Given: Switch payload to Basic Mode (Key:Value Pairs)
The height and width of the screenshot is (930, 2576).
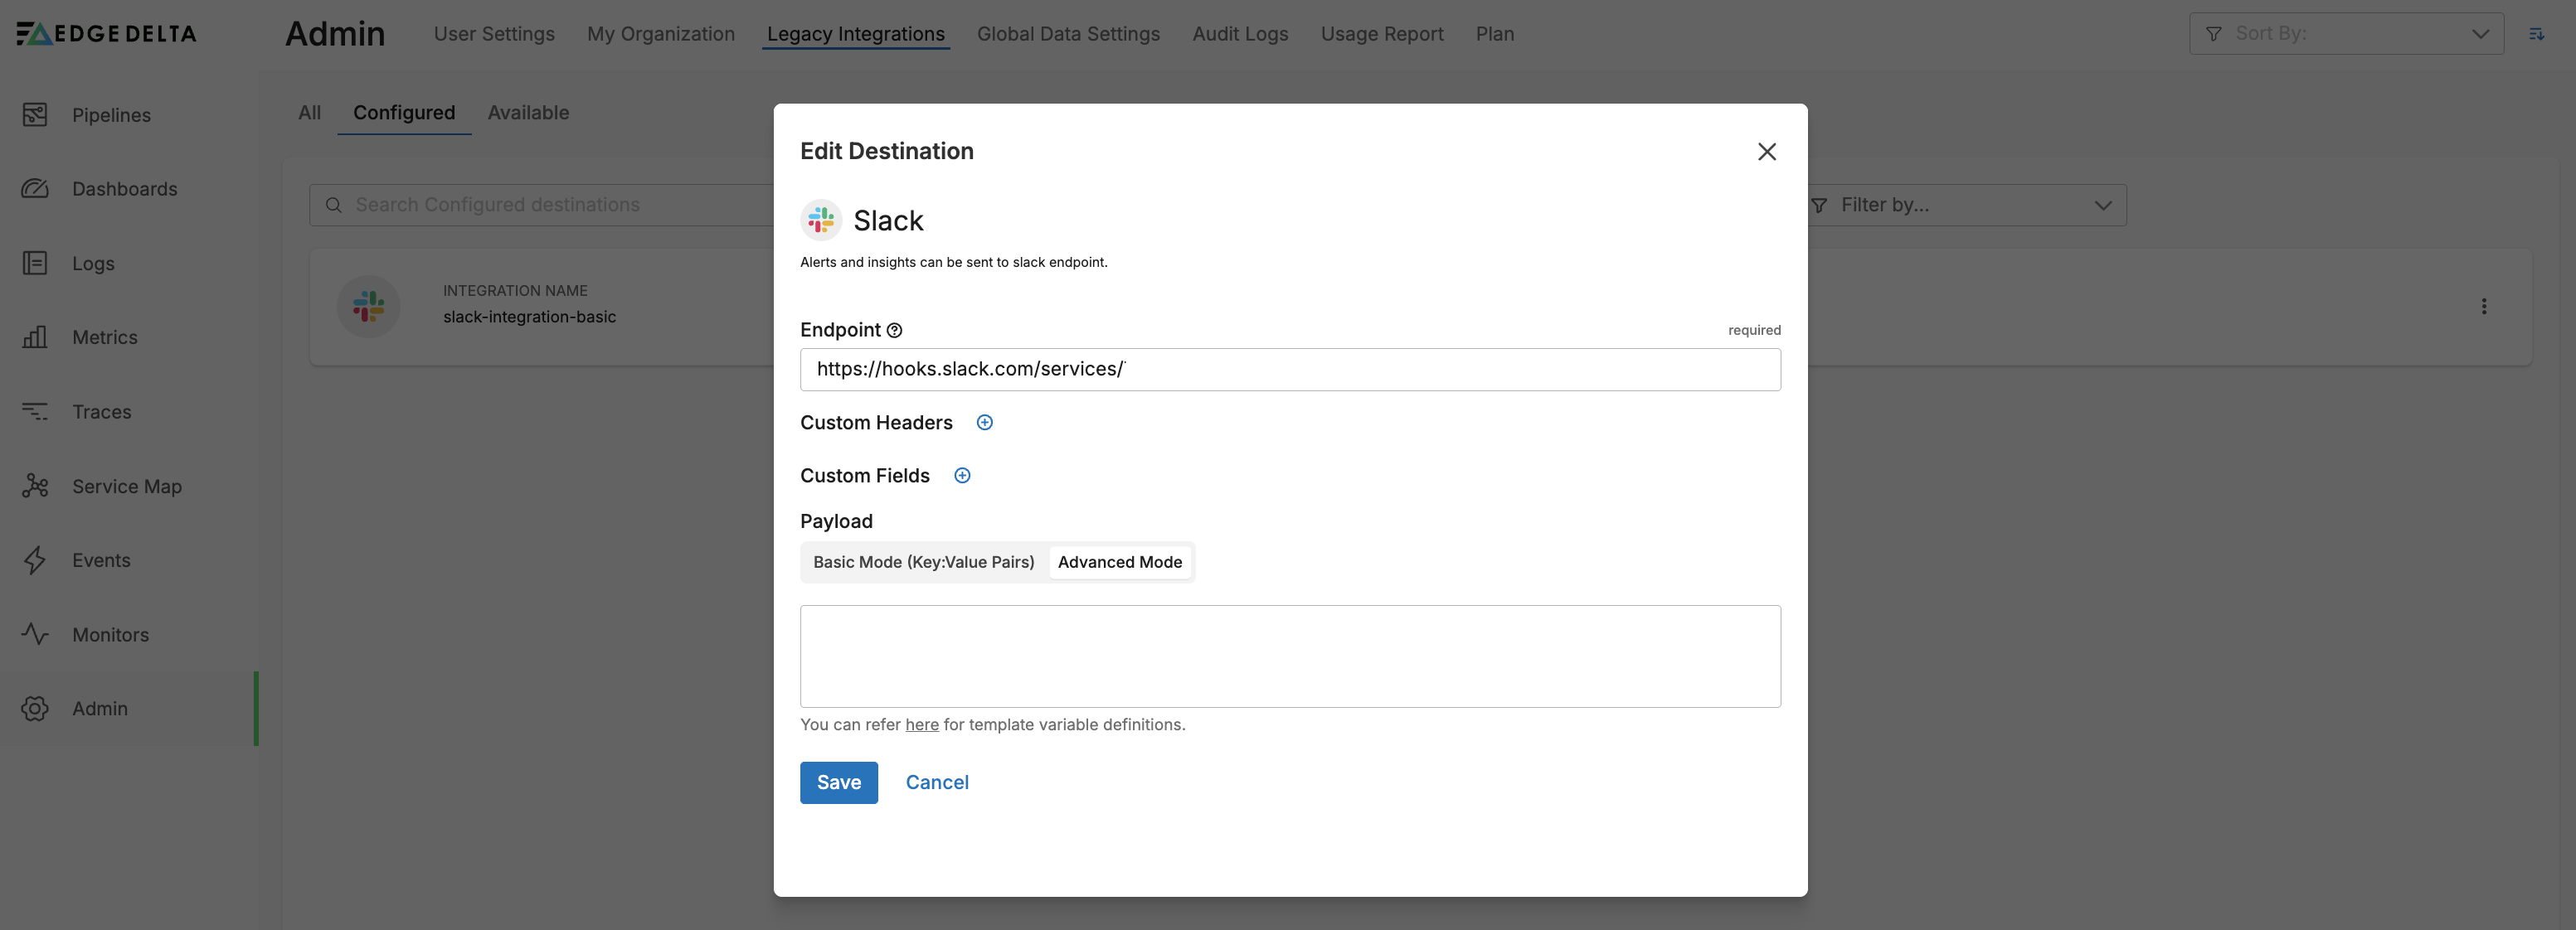Looking at the screenshot, I should pyautogui.click(x=924, y=563).
